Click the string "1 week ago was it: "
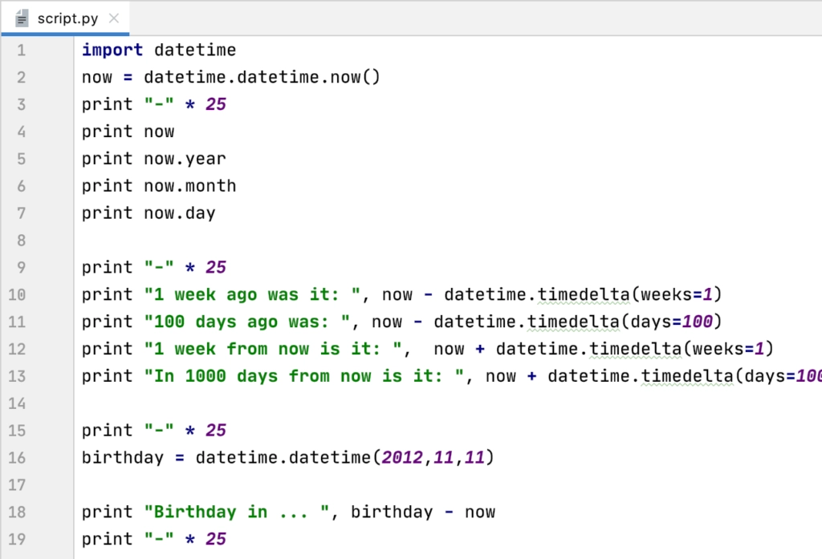 click(x=252, y=295)
